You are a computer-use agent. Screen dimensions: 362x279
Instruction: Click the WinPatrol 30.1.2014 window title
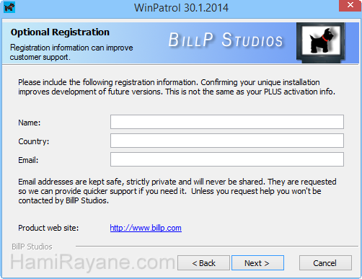181,8
